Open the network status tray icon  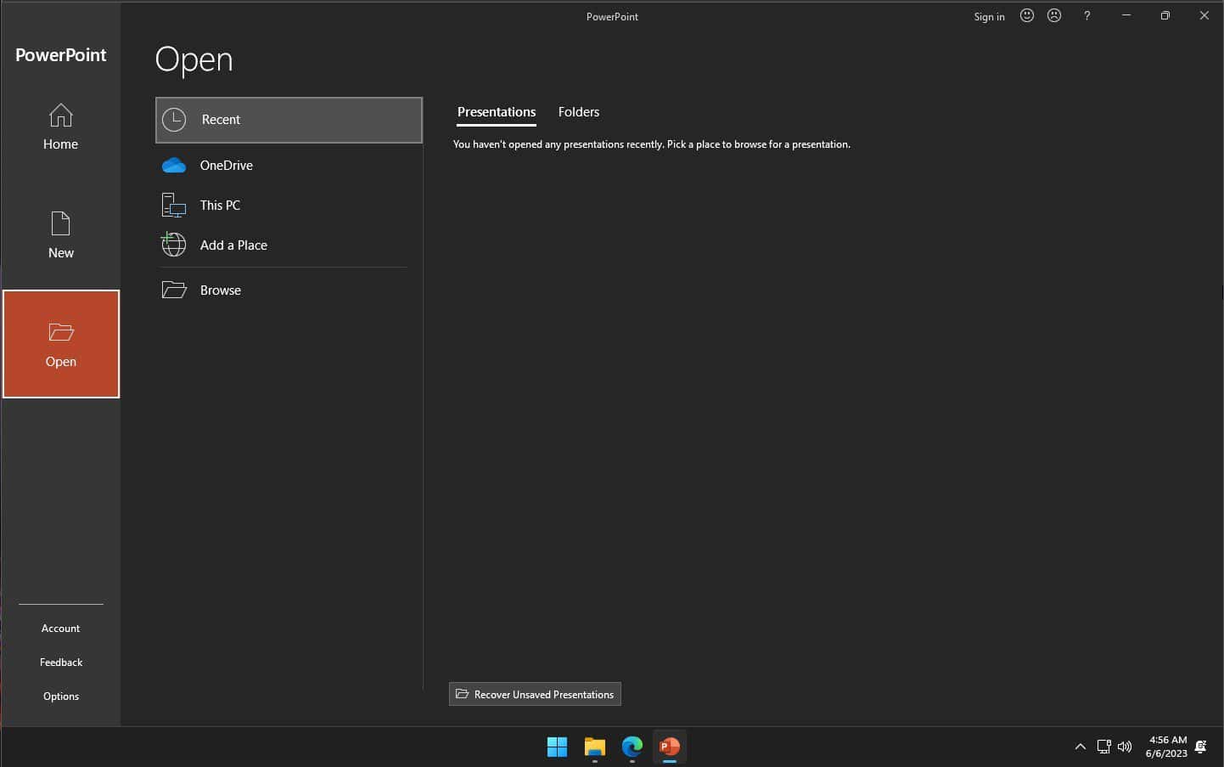[1103, 747]
